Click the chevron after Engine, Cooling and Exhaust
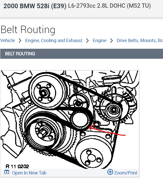This screenshot has width=163, height=186. (87, 41)
